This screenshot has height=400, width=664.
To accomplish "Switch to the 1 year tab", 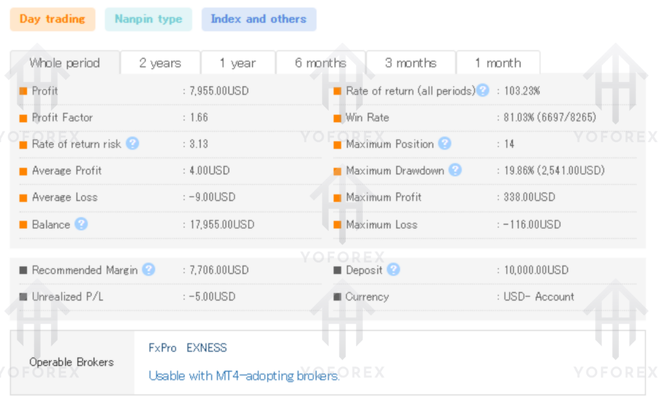I will point(240,62).
